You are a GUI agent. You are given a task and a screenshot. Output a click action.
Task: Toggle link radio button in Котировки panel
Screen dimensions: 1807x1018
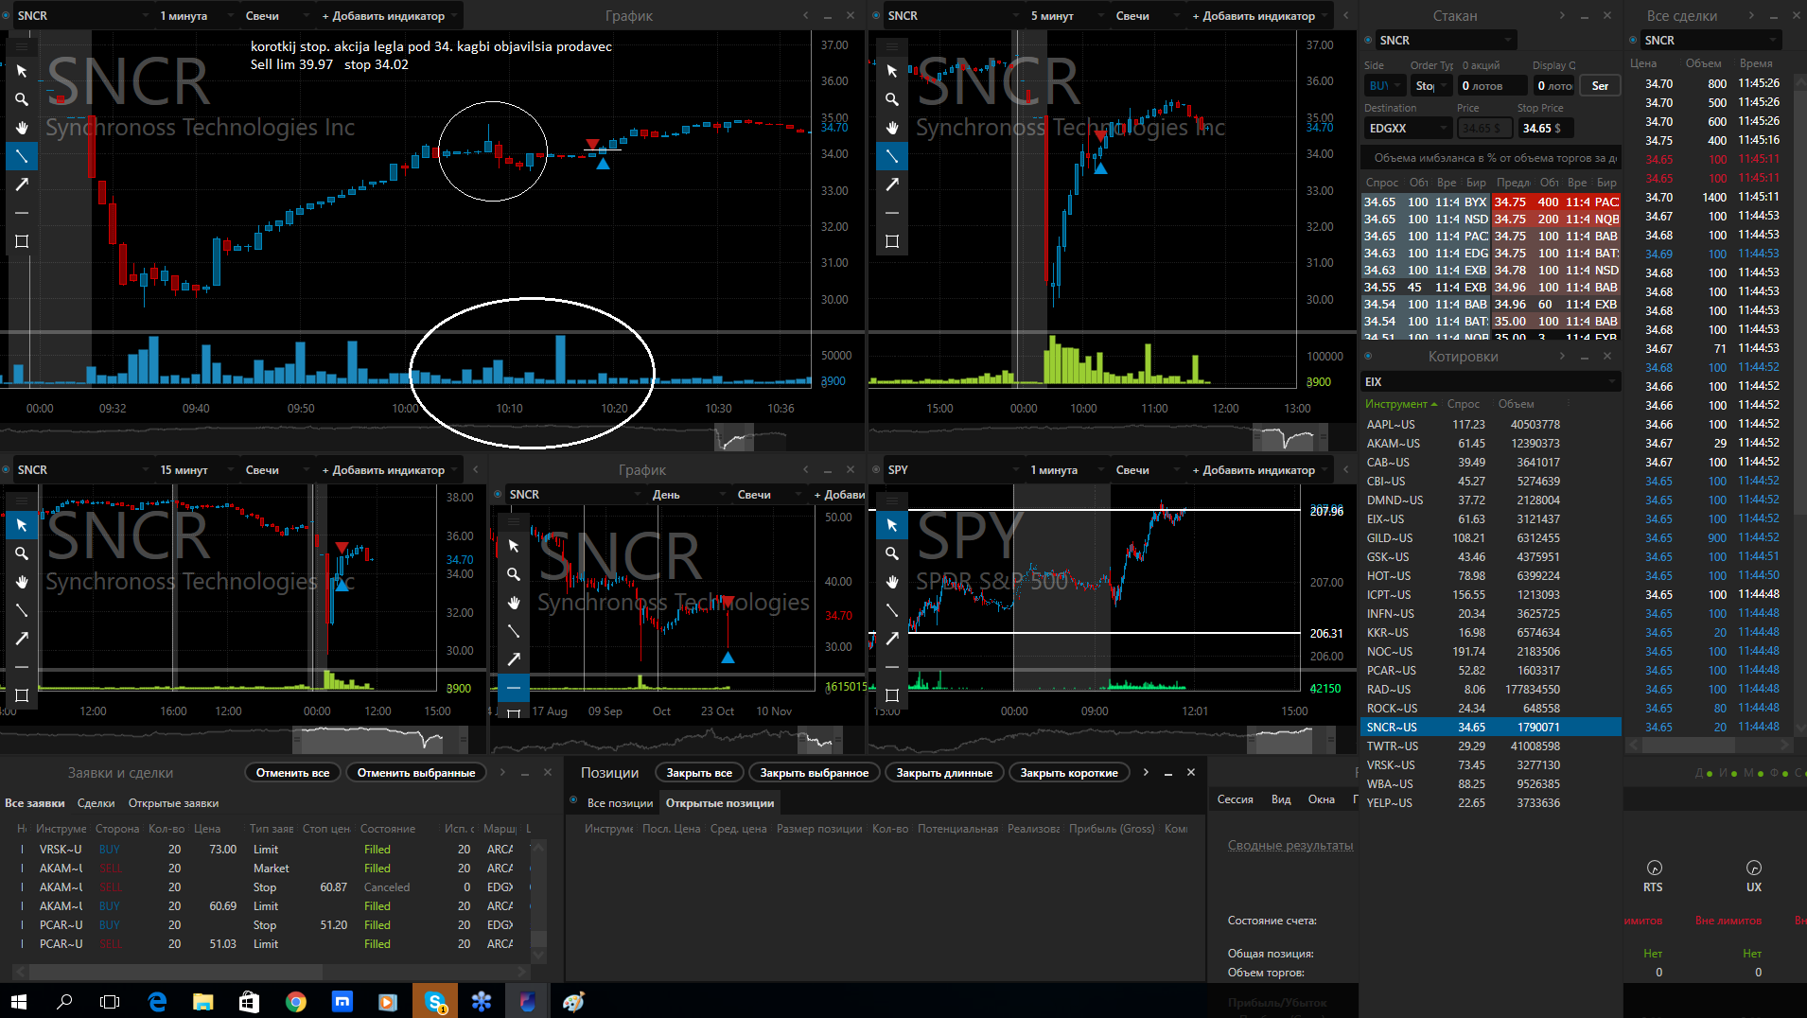(1368, 357)
